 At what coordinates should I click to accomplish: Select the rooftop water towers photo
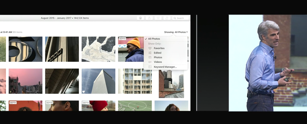click(x=171, y=84)
